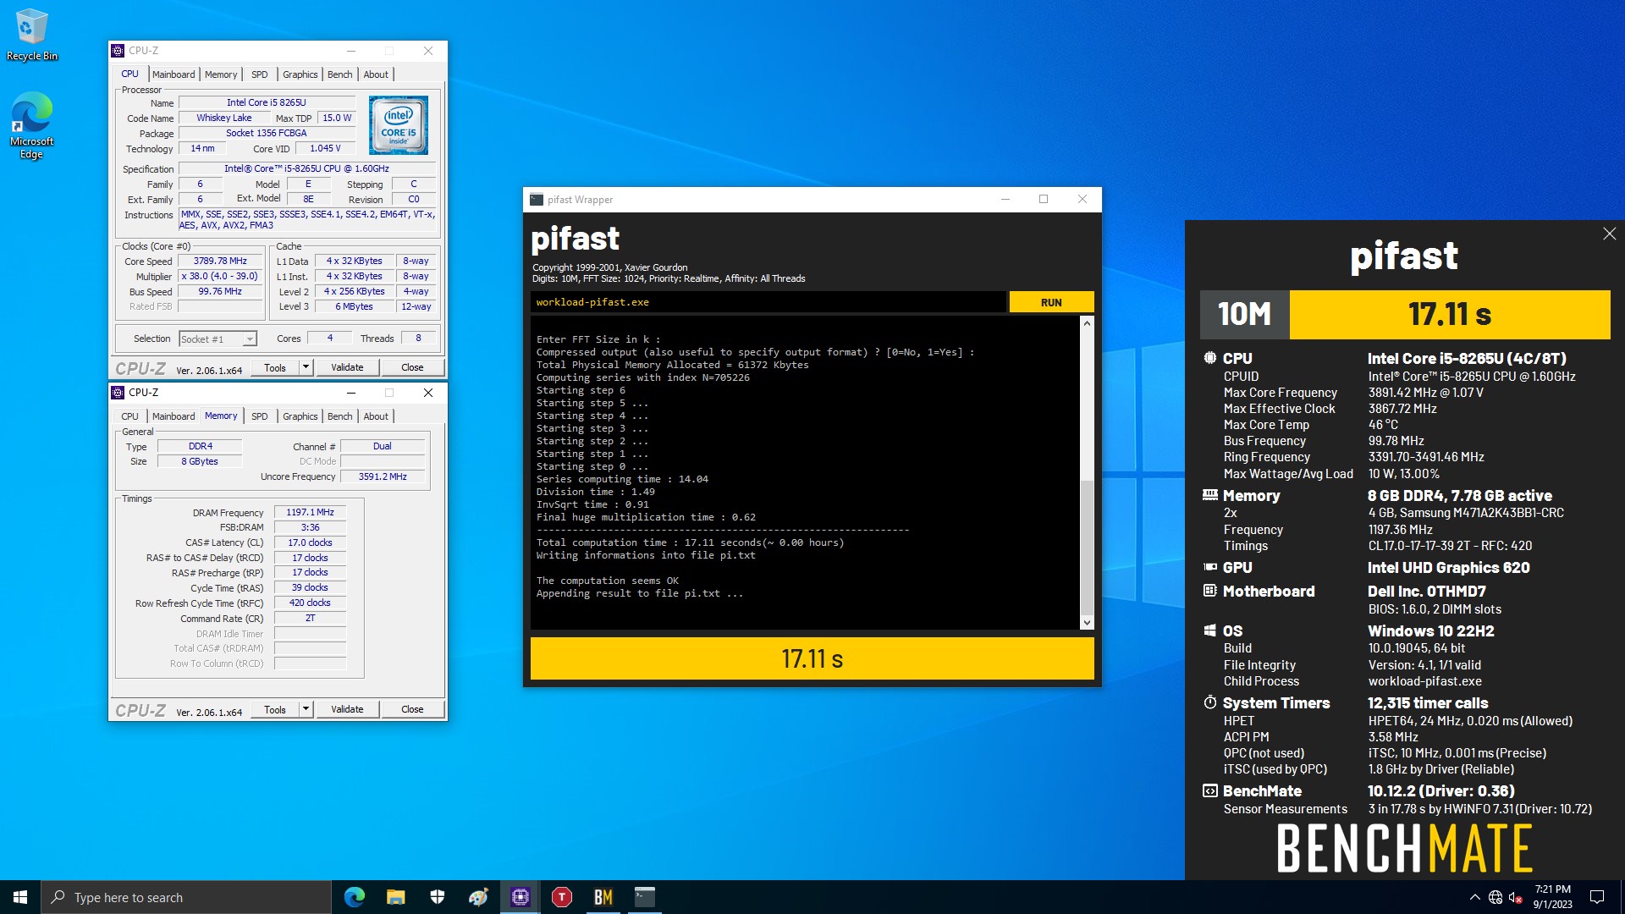
Task: Open the Microsoft Edge desktop shortcut
Action: coord(32,124)
